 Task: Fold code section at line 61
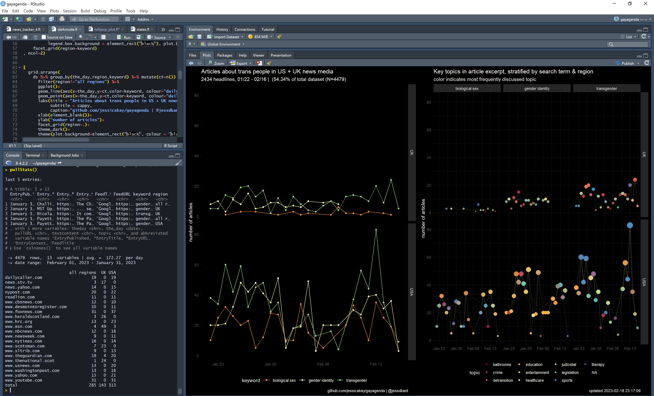point(20,67)
